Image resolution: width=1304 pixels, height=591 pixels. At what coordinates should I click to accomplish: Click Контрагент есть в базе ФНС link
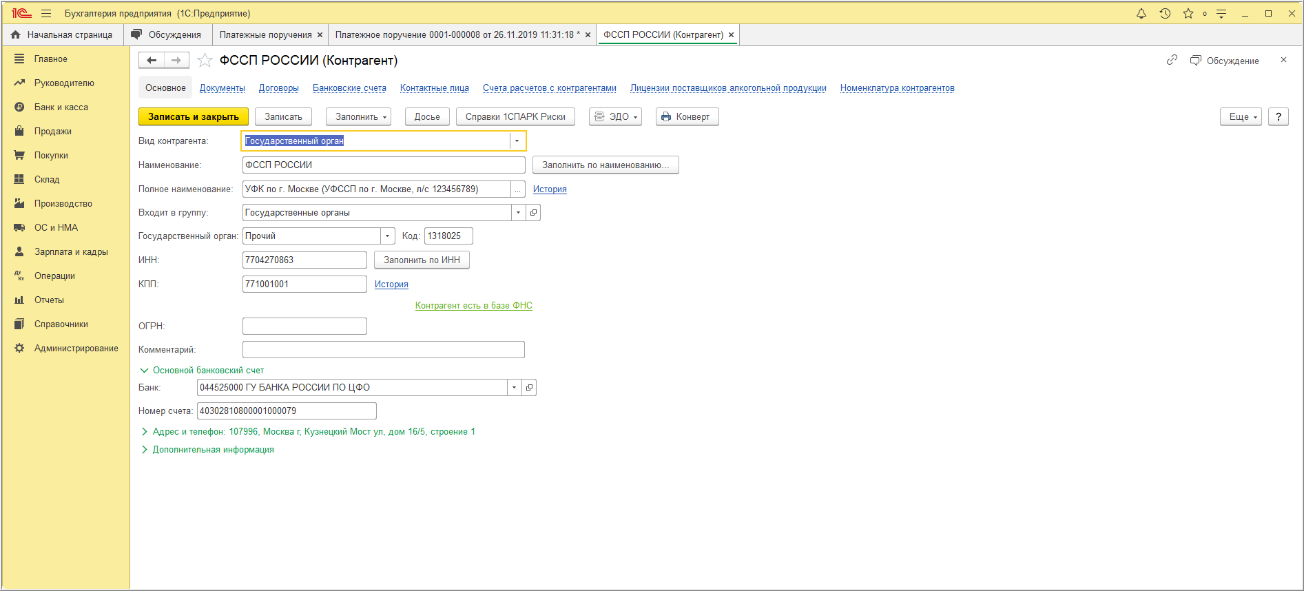tap(474, 306)
